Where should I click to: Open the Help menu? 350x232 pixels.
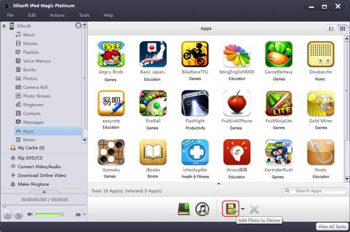(x=108, y=15)
